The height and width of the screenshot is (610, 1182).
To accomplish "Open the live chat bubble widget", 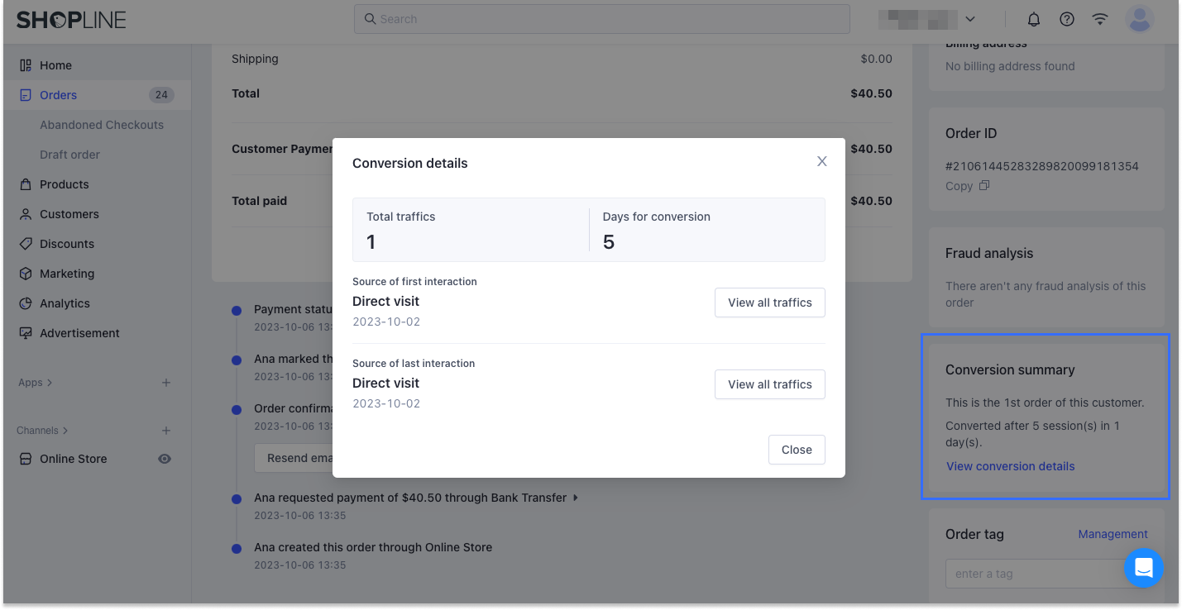I will [1144, 568].
